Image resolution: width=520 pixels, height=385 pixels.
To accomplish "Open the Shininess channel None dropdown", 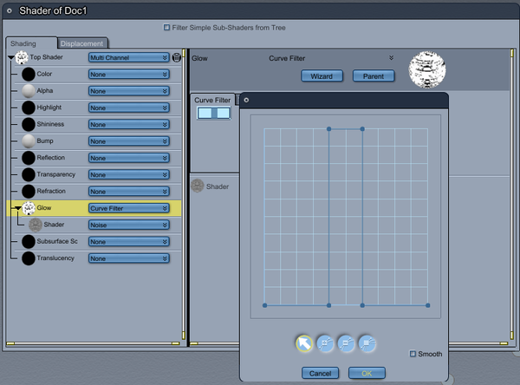I will coord(129,125).
